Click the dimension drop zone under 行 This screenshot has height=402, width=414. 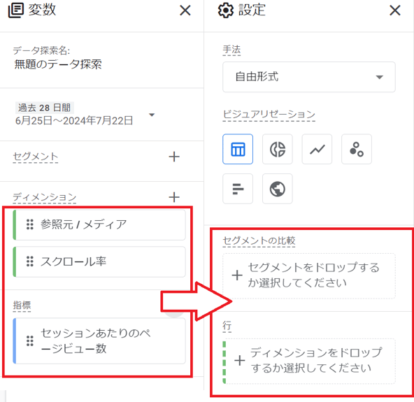click(x=309, y=361)
